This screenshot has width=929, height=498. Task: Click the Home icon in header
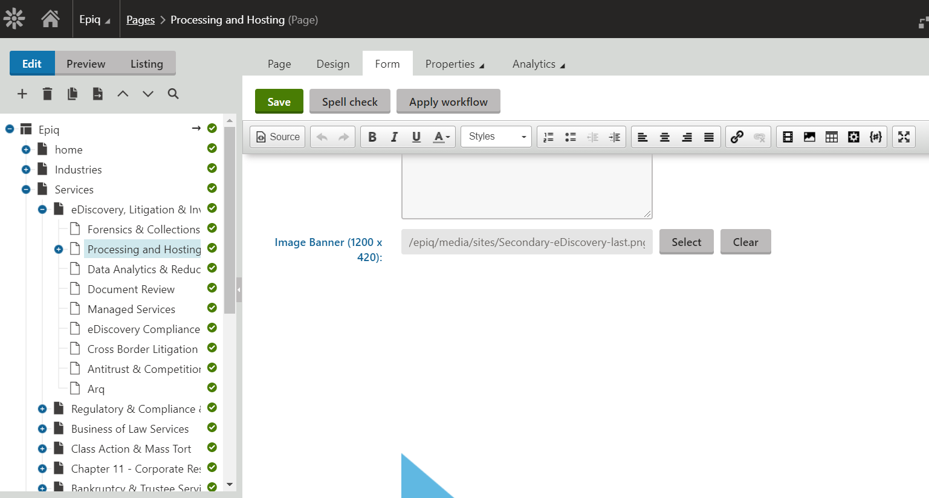50,19
